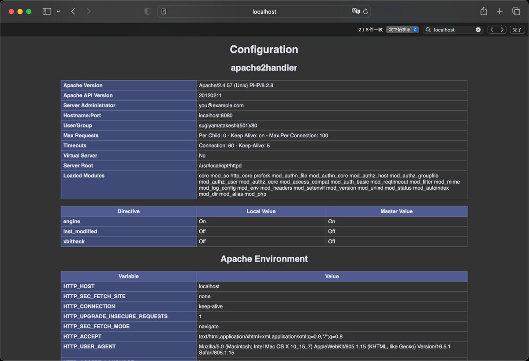Viewport: 529px width, 361px height.
Task: Show the tab overview icon
Action: click(516, 11)
